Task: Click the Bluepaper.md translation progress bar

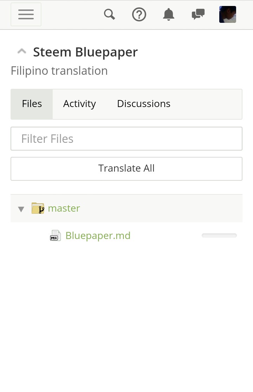Action: pyautogui.click(x=219, y=235)
